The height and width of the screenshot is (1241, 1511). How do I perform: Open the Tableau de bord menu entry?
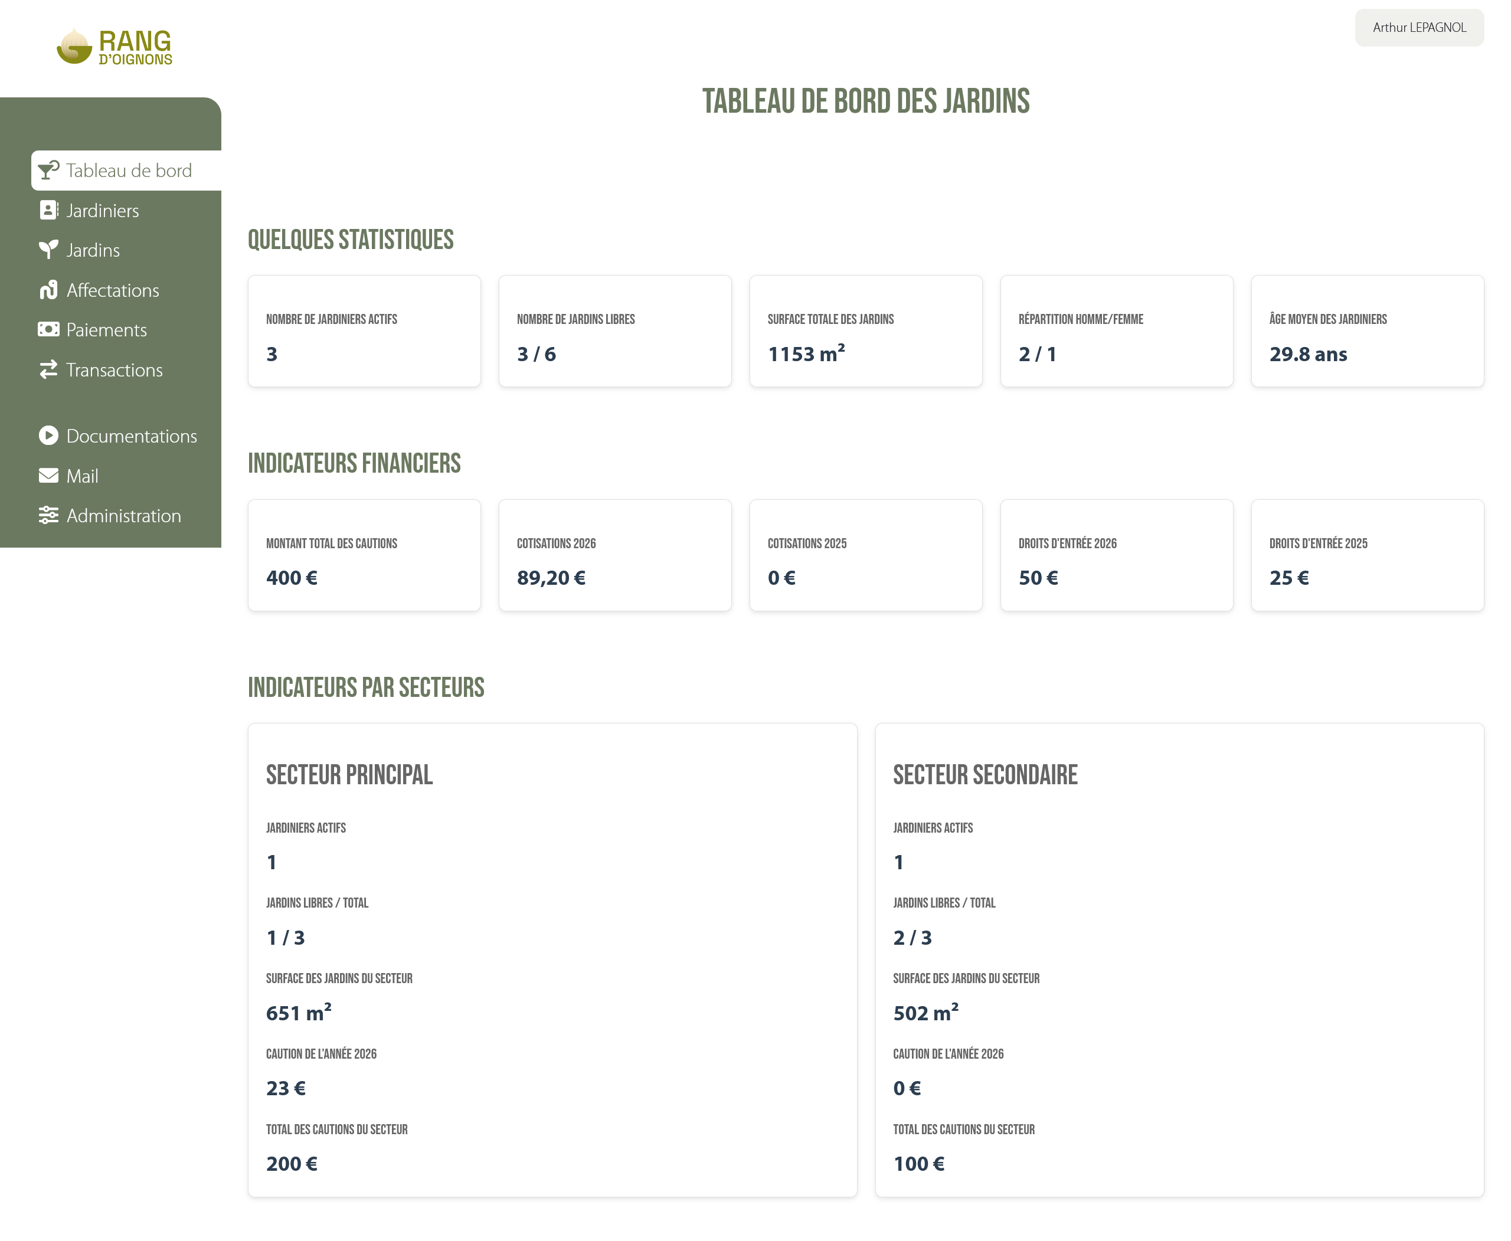click(126, 170)
